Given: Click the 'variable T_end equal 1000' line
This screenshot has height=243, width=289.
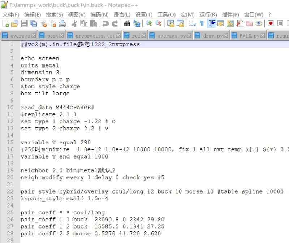Looking at the screenshot, I should pyautogui.click(x=64, y=156).
